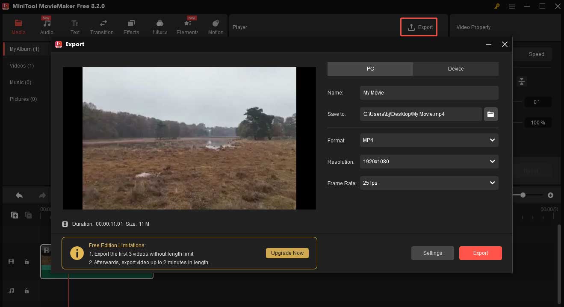Screen dimensions: 564x307
Task: Click the flip vertical icon in properties
Action: (x=521, y=81)
